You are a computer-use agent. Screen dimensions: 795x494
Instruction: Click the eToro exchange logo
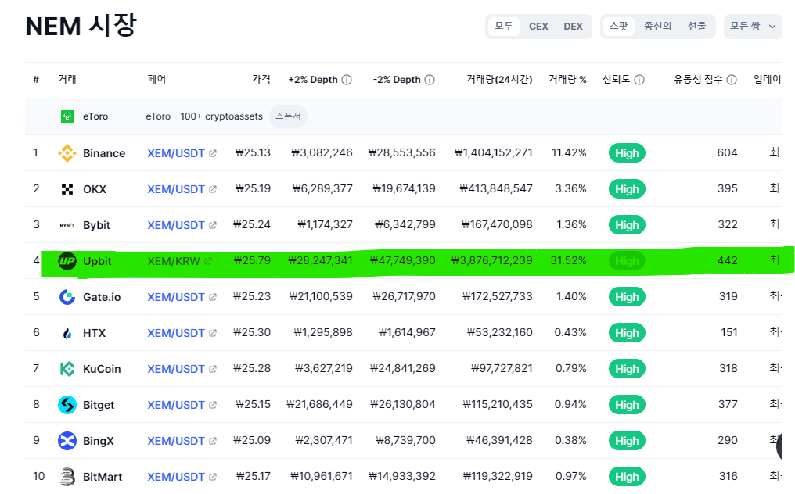pos(67,116)
